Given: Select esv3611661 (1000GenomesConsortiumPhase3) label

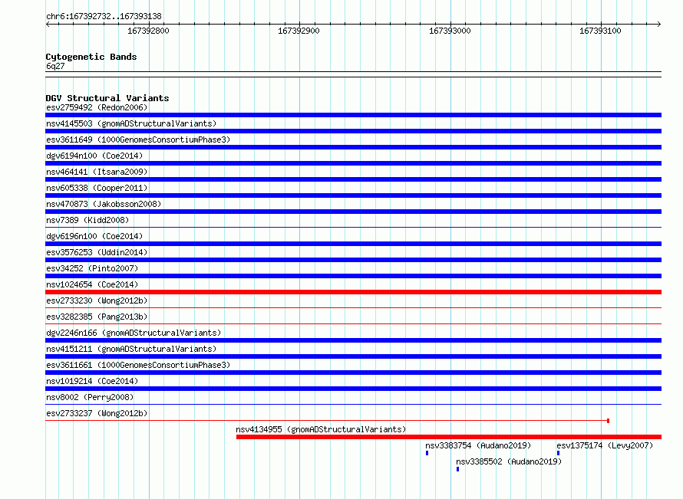Looking at the screenshot, I should click(x=138, y=365).
